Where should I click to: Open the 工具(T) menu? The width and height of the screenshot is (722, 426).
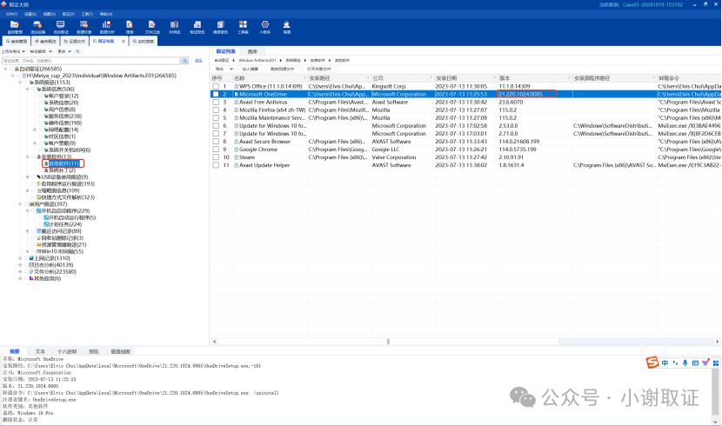(87, 14)
